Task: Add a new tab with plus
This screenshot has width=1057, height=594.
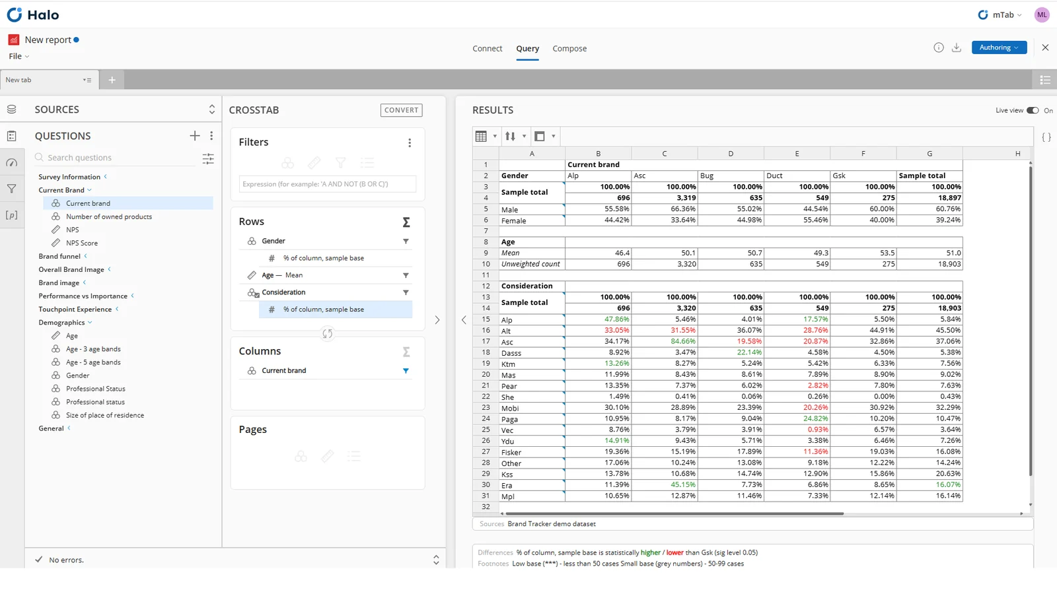Action: [x=112, y=80]
